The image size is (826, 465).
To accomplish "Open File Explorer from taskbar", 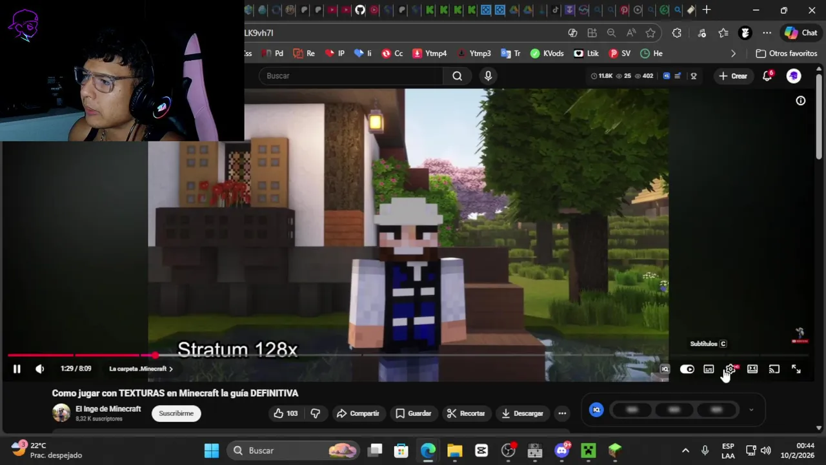I will (x=455, y=450).
